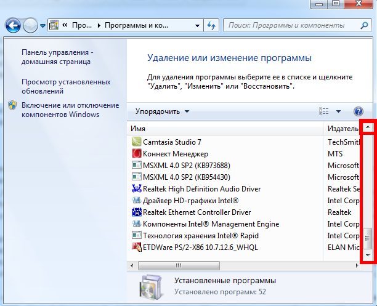Open 'Панель управления - домашняя страница' link
The image size is (377, 306).
point(57,57)
